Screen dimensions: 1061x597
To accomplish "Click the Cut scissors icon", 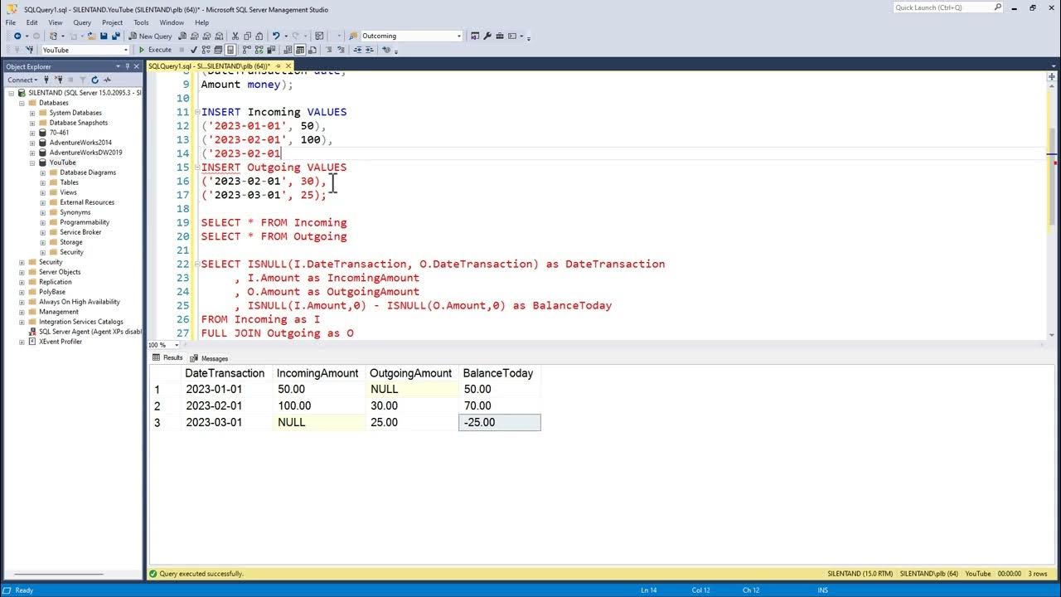I will coord(235,36).
